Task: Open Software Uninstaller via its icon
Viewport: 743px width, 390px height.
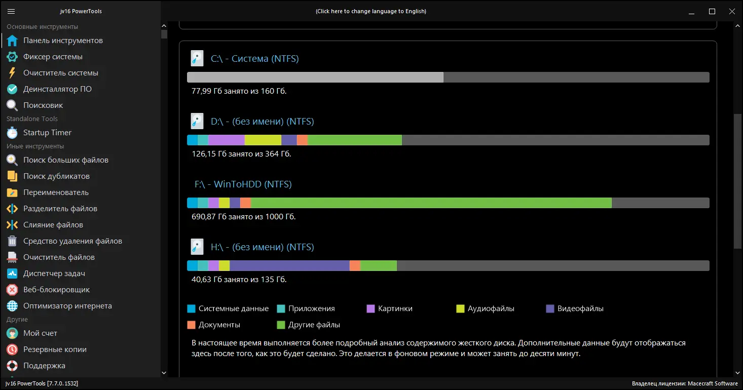Action: pos(12,89)
